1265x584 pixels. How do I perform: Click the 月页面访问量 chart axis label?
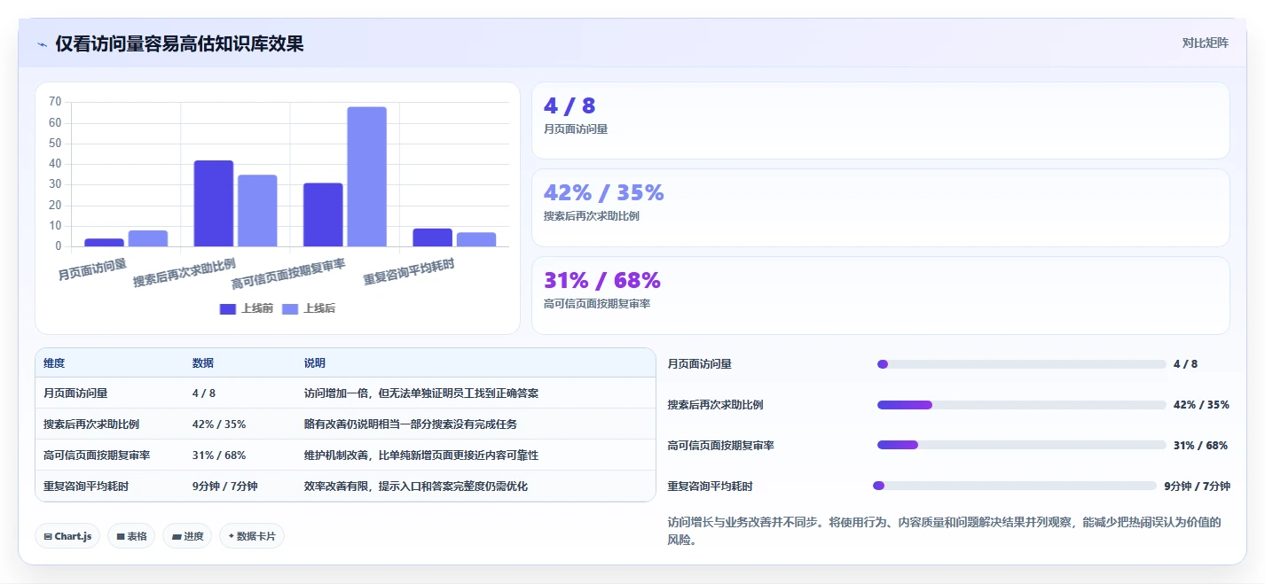coord(92,269)
